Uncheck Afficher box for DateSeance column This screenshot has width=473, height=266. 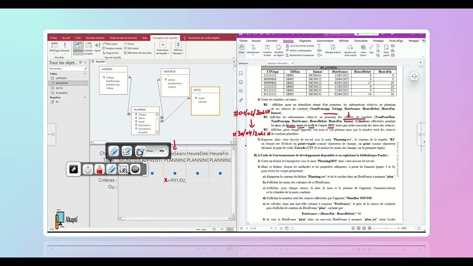tap(175, 173)
